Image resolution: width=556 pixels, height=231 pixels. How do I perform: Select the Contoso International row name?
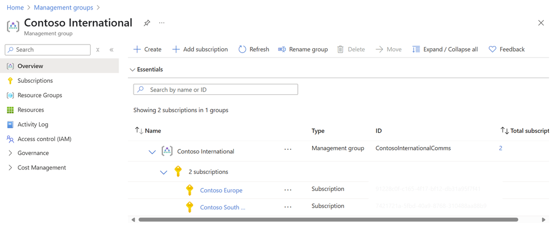tap(206, 152)
